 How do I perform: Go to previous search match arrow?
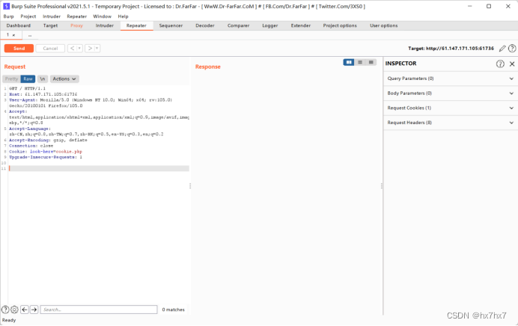point(25,310)
